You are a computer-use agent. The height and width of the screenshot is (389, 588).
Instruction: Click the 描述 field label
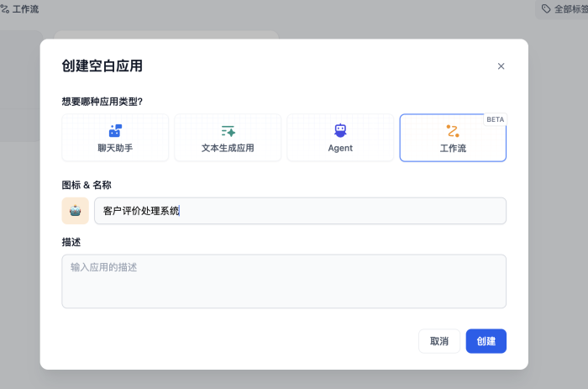tap(71, 242)
